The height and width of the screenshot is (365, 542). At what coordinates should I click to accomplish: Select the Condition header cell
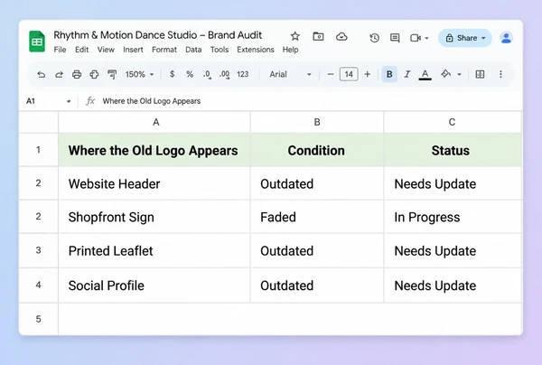(x=317, y=150)
